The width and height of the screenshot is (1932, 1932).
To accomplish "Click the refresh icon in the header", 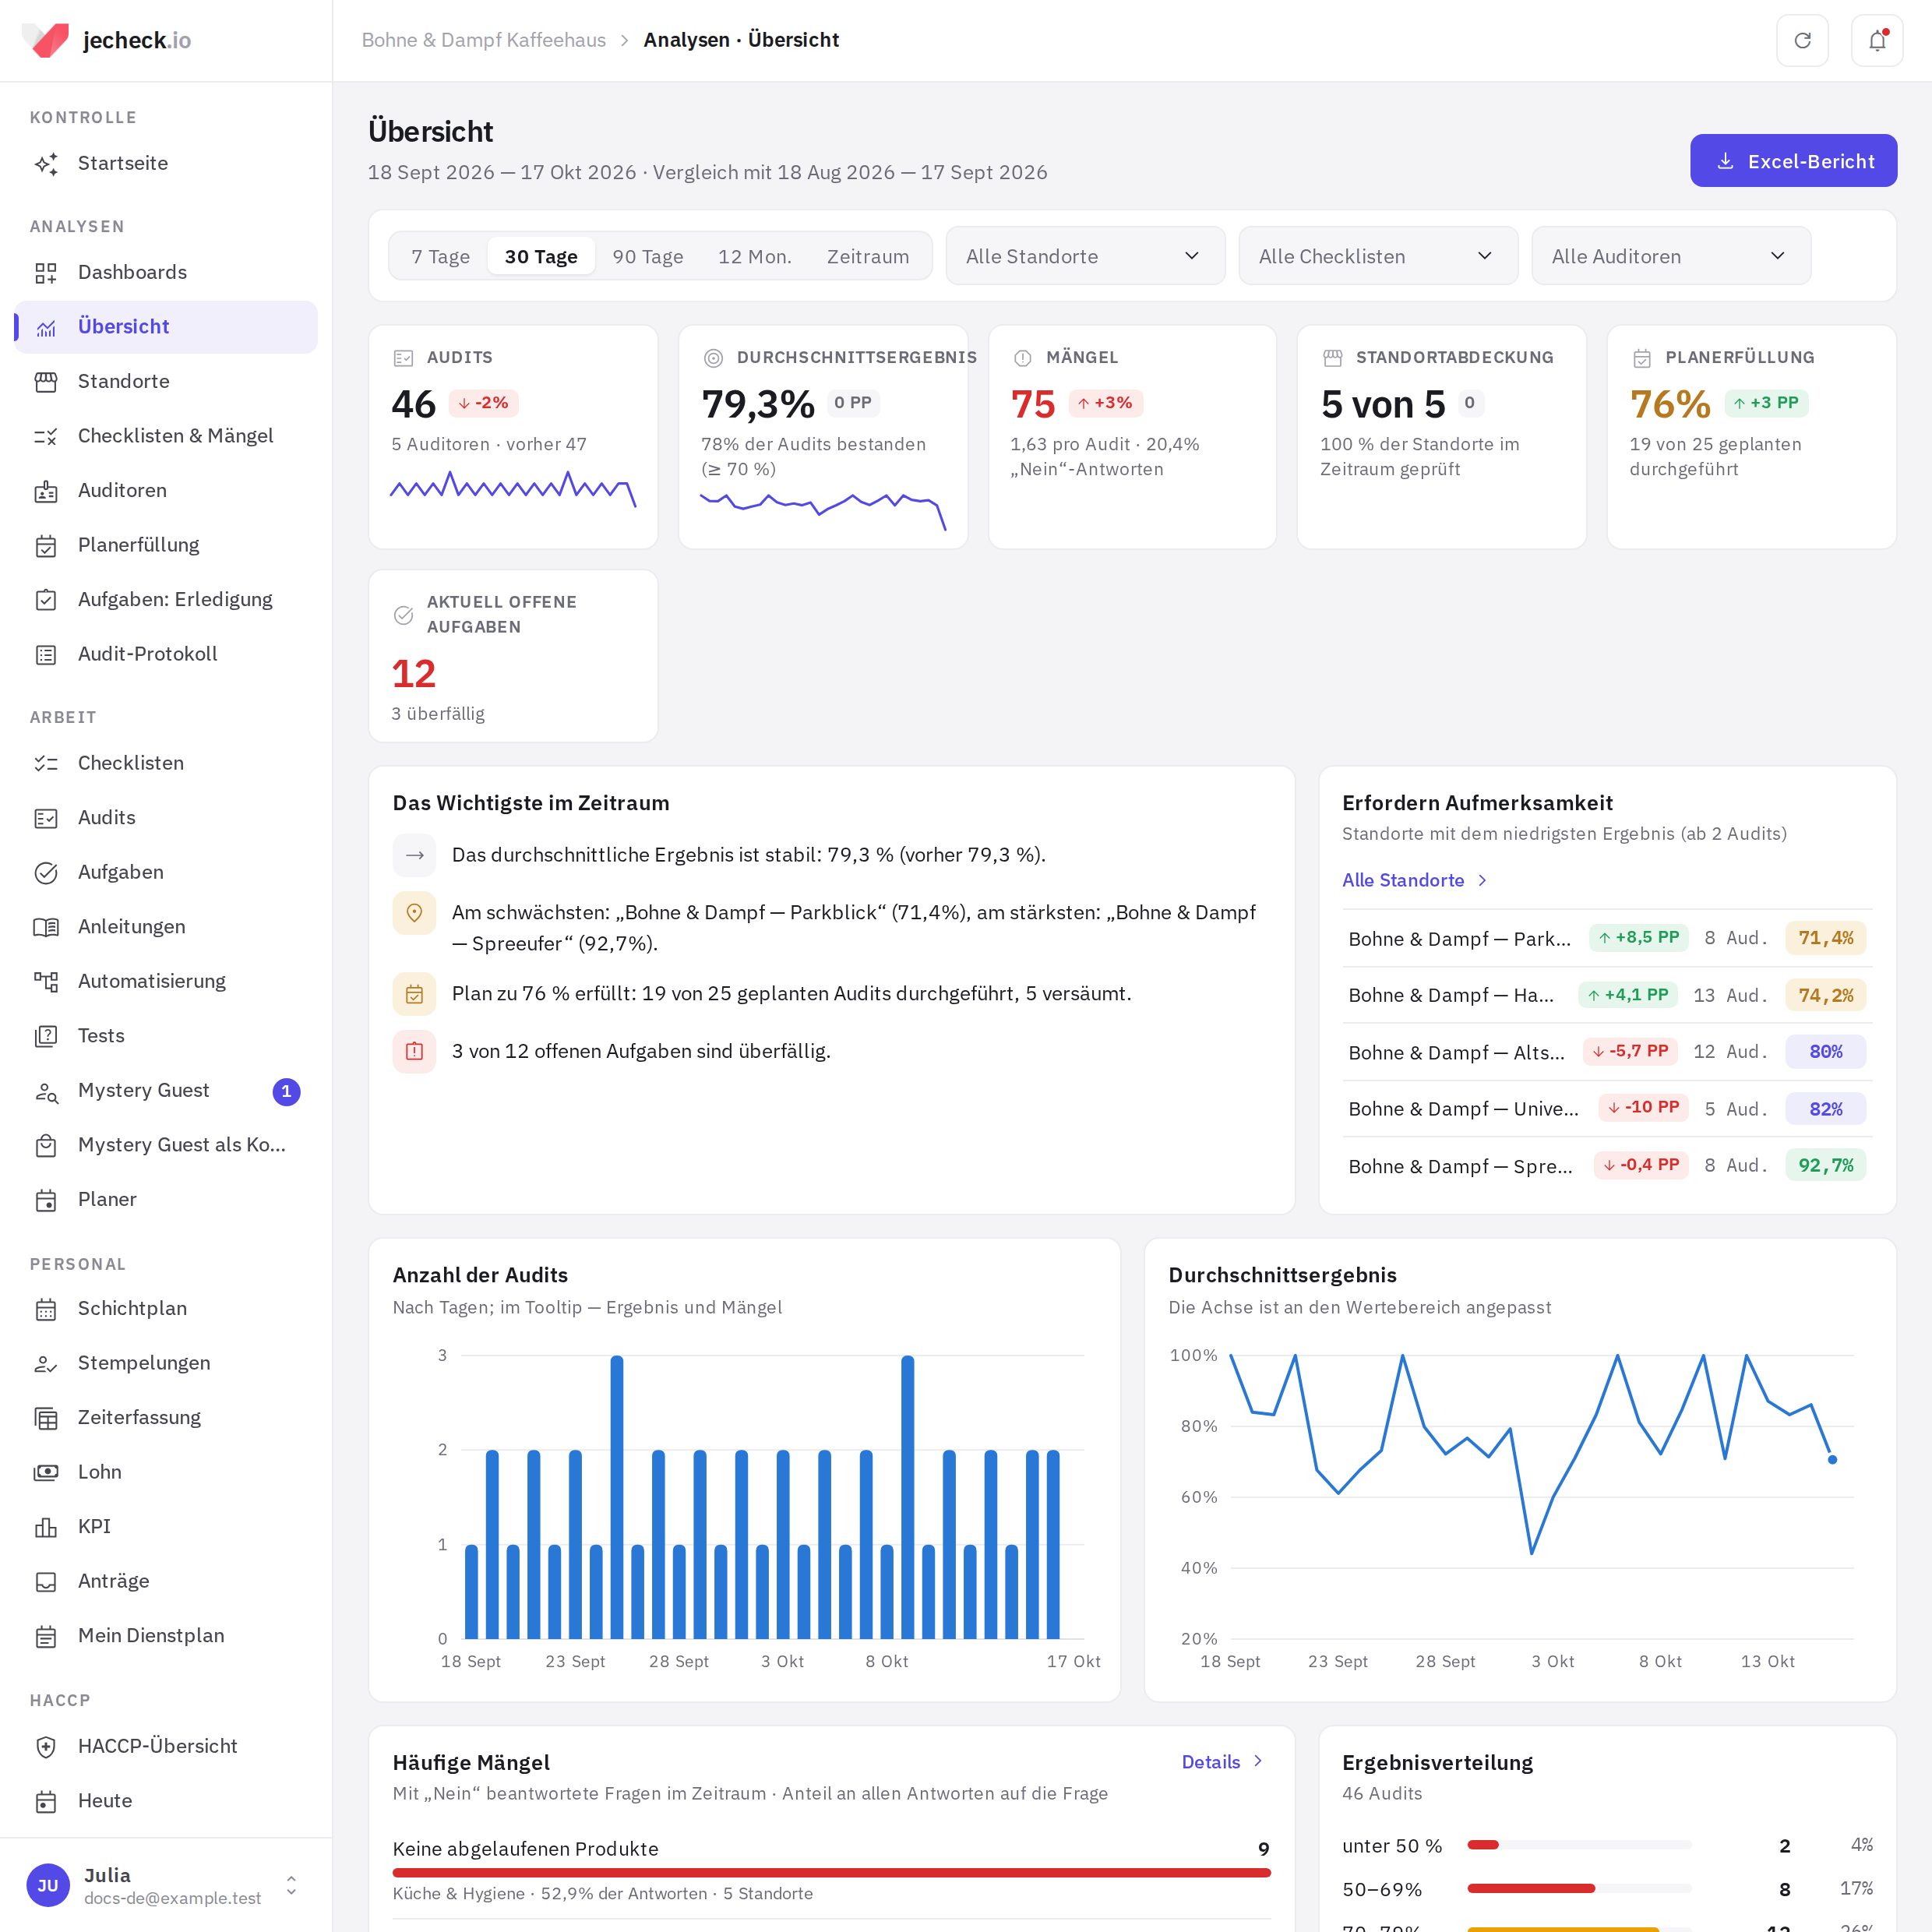I will [1802, 40].
